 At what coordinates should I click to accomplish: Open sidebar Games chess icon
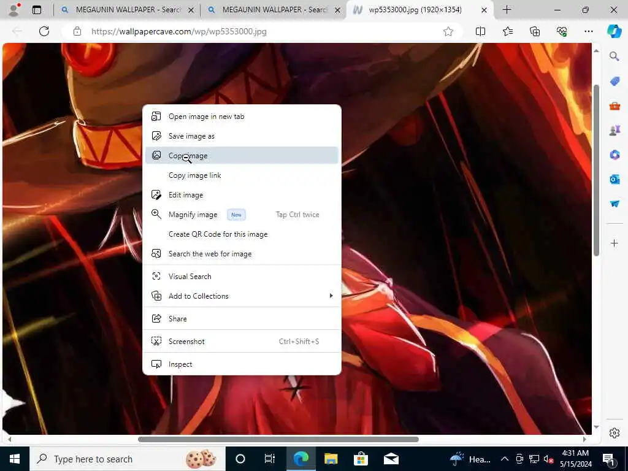coord(615,130)
